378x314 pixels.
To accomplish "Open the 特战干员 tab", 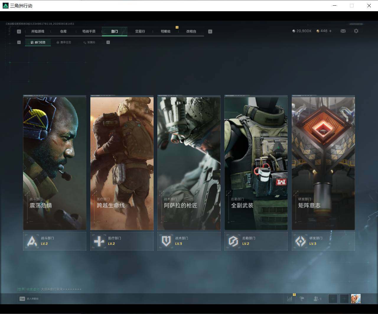I will pos(89,31).
